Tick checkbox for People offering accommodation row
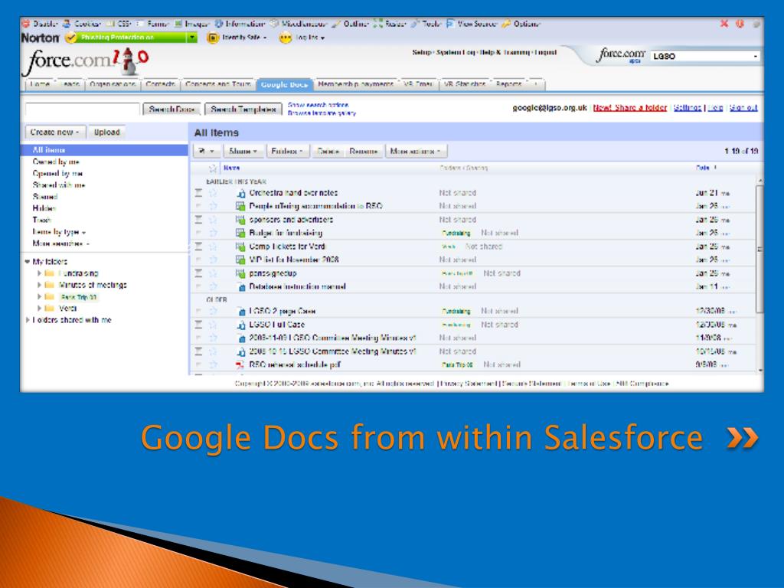Screen dimensions: 784x588 [x=198, y=206]
